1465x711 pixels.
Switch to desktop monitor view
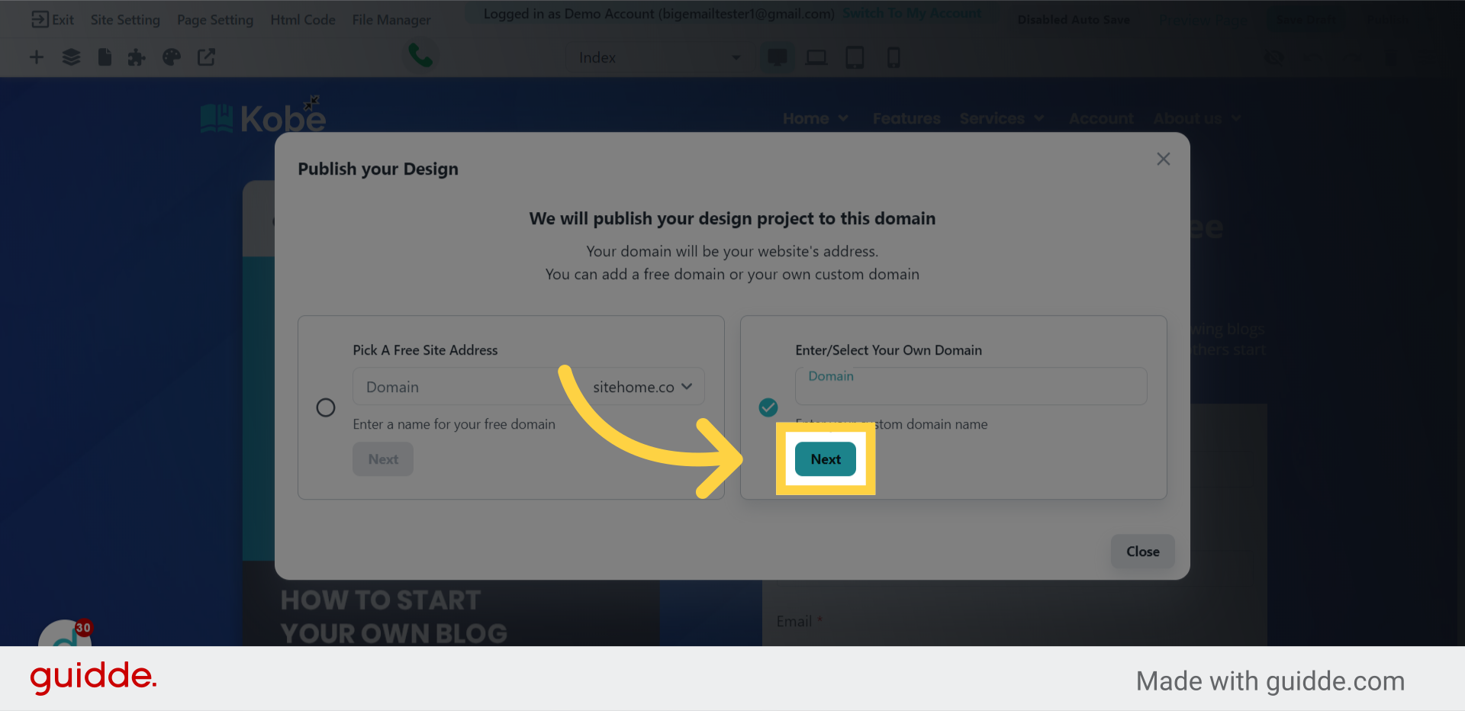tap(778, 57)
